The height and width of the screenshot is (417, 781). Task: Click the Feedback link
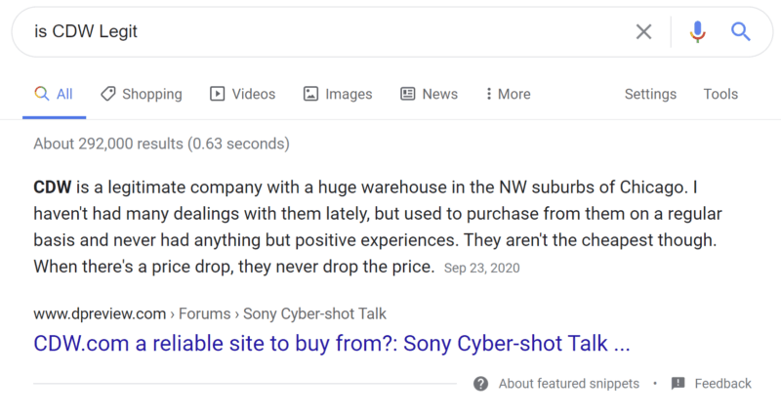(722, 384)
